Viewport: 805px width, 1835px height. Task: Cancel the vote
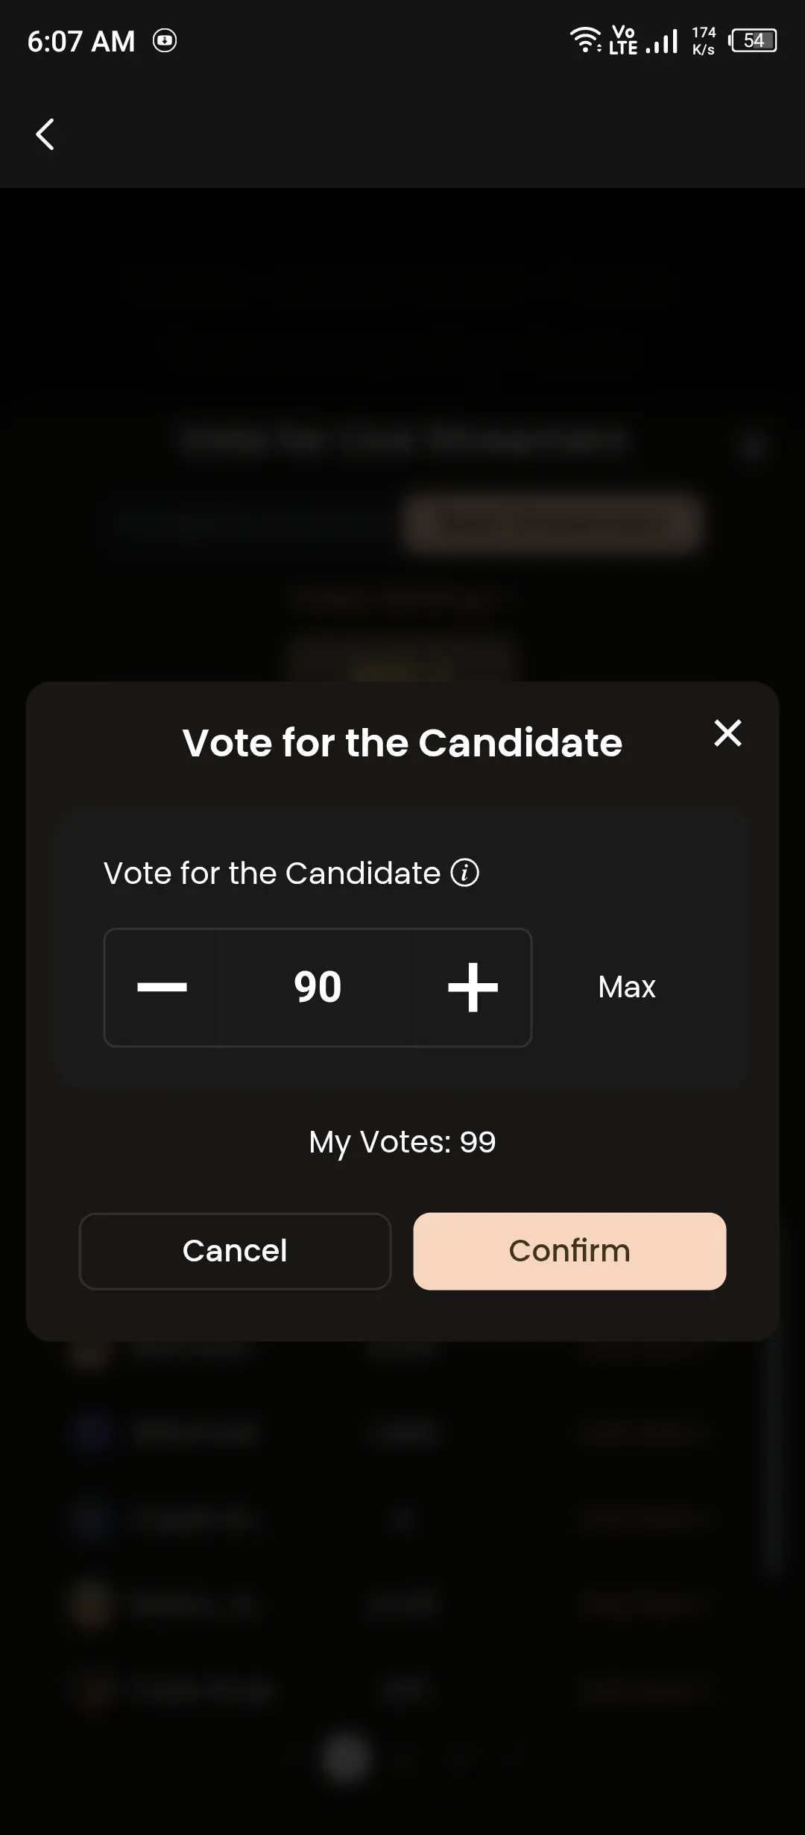point(235,1251)
